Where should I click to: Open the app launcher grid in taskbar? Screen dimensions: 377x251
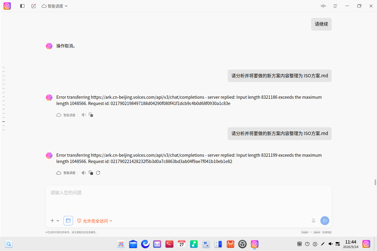tap(121, 244)
